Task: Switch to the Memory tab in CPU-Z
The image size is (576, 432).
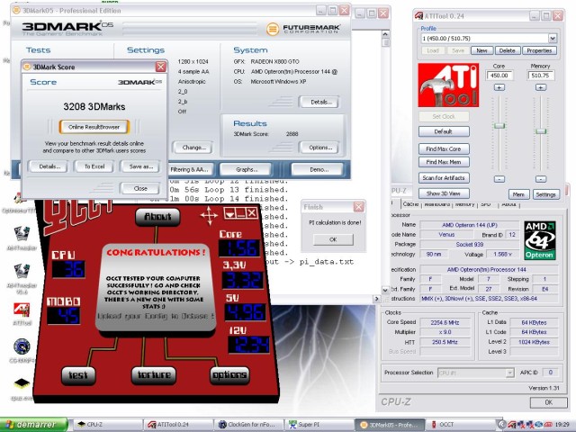Action: [x=464, y=204]
